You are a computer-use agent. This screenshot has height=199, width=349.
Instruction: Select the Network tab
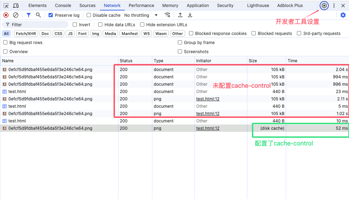[x=112, y=6]
